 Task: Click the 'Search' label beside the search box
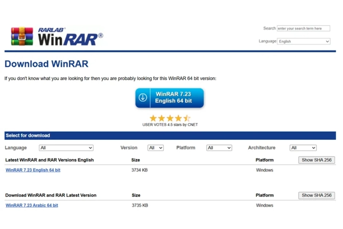pyautogui.click(x=269, y=28)
